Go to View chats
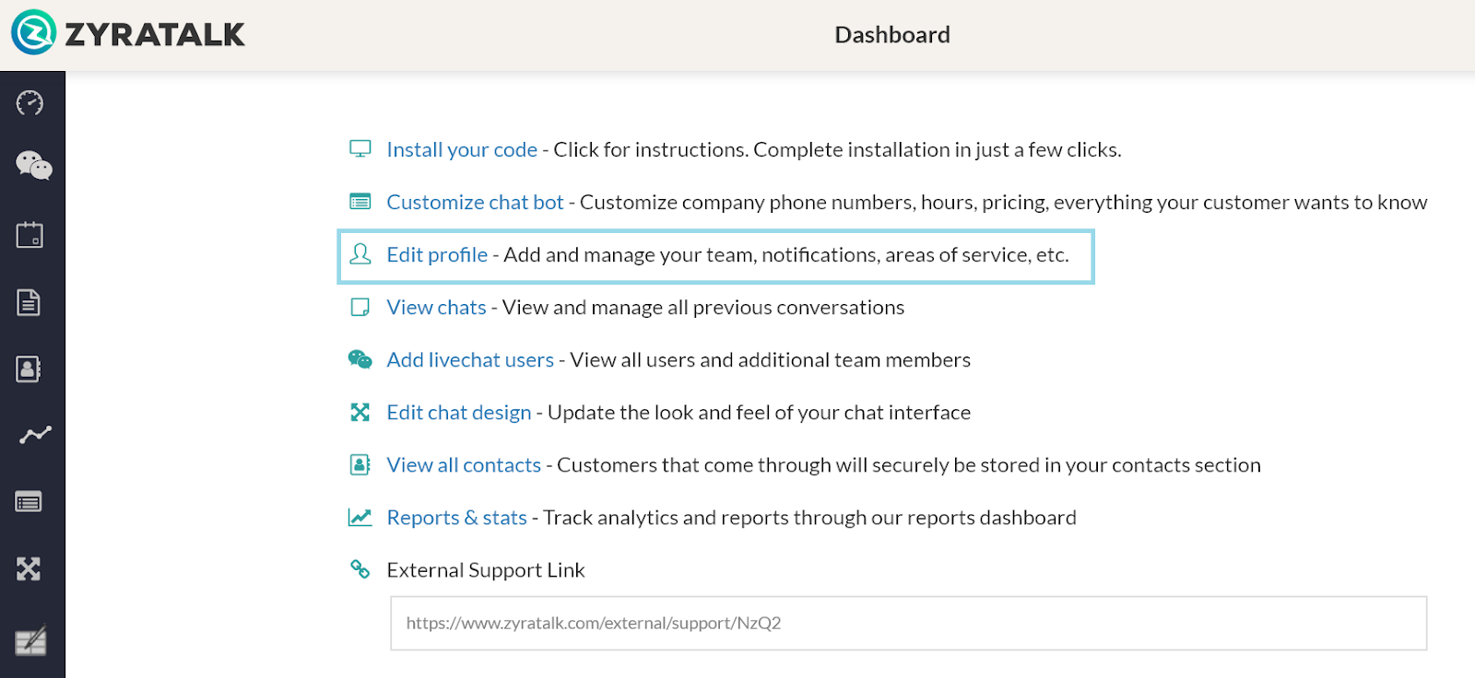The width and height of the screenshot is (1475, 678). click(x=436, y=308)
